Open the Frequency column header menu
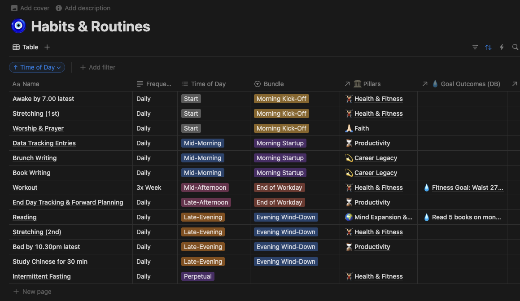The width and height of the screenshot is (520, 301). [155, 84]
